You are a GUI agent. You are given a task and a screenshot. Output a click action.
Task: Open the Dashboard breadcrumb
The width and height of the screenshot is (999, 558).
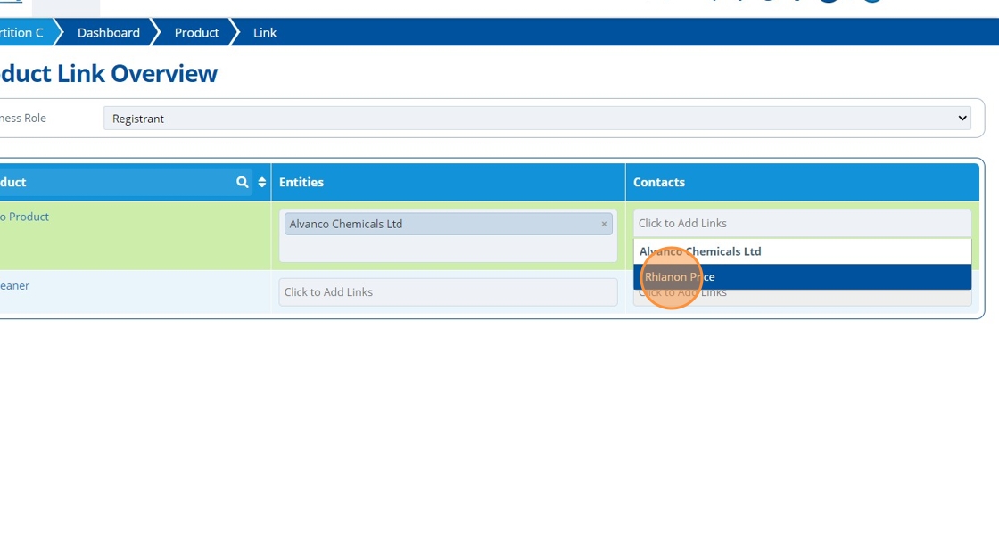(x=108, y=32)
